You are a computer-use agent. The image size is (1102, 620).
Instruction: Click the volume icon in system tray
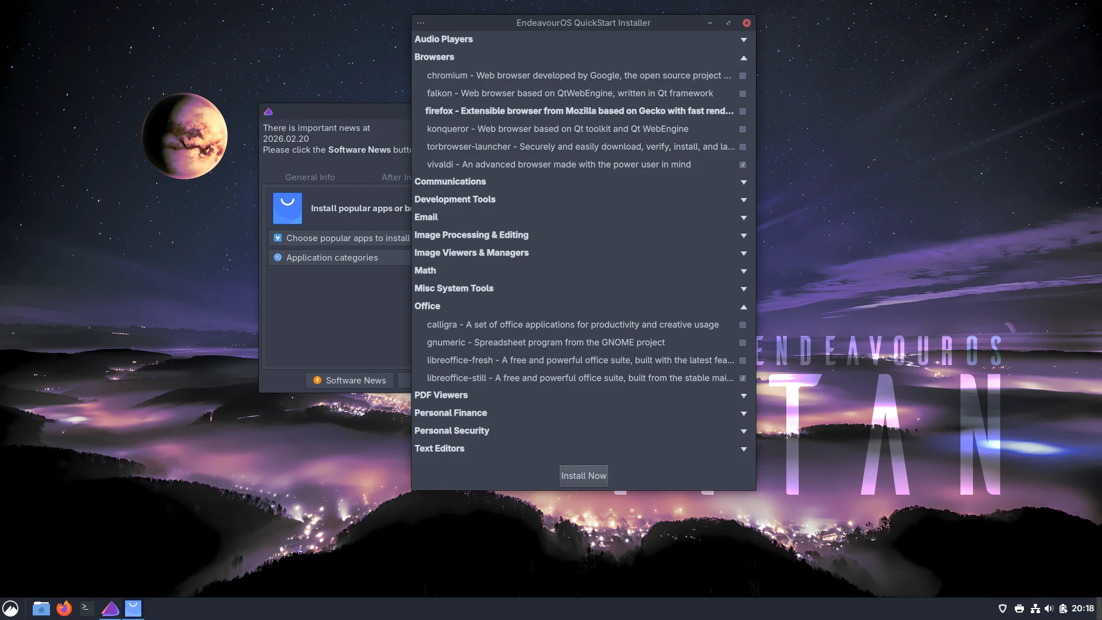pos(1049,609)
